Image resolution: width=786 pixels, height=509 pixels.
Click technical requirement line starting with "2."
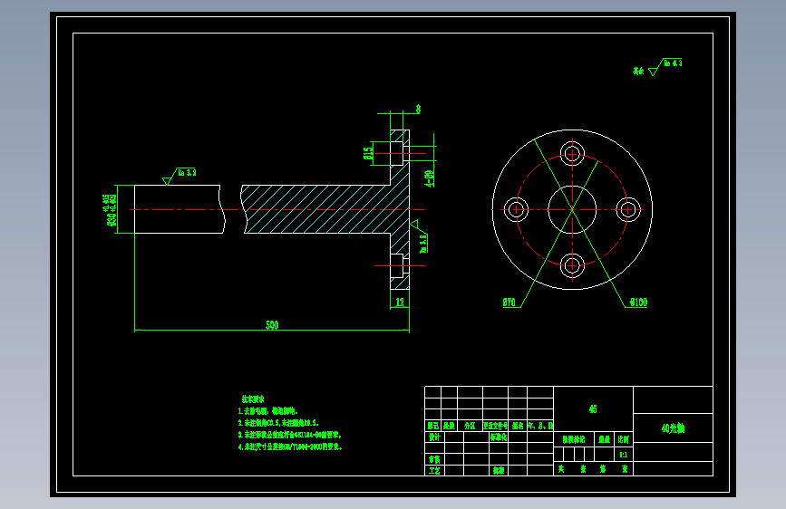tap(278, 423)
